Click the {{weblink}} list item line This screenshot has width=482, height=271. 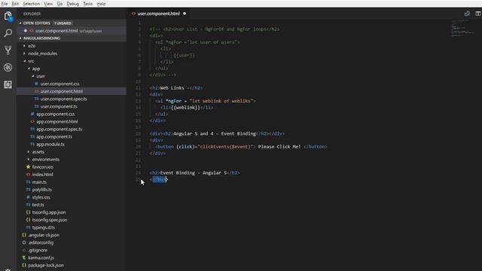tap(187, 108)
